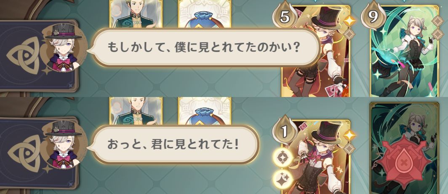Click the filled gold energy diamond on 1 HP Lyney card
The image size is (448, 194).
pyautogui.click(x=349, y=136)
